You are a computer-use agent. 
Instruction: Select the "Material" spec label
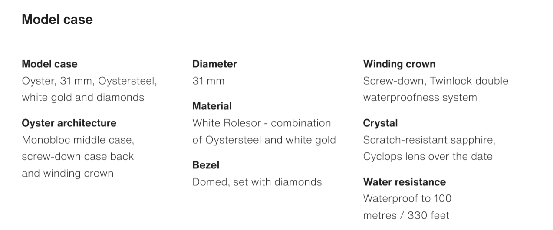(212, 106)
